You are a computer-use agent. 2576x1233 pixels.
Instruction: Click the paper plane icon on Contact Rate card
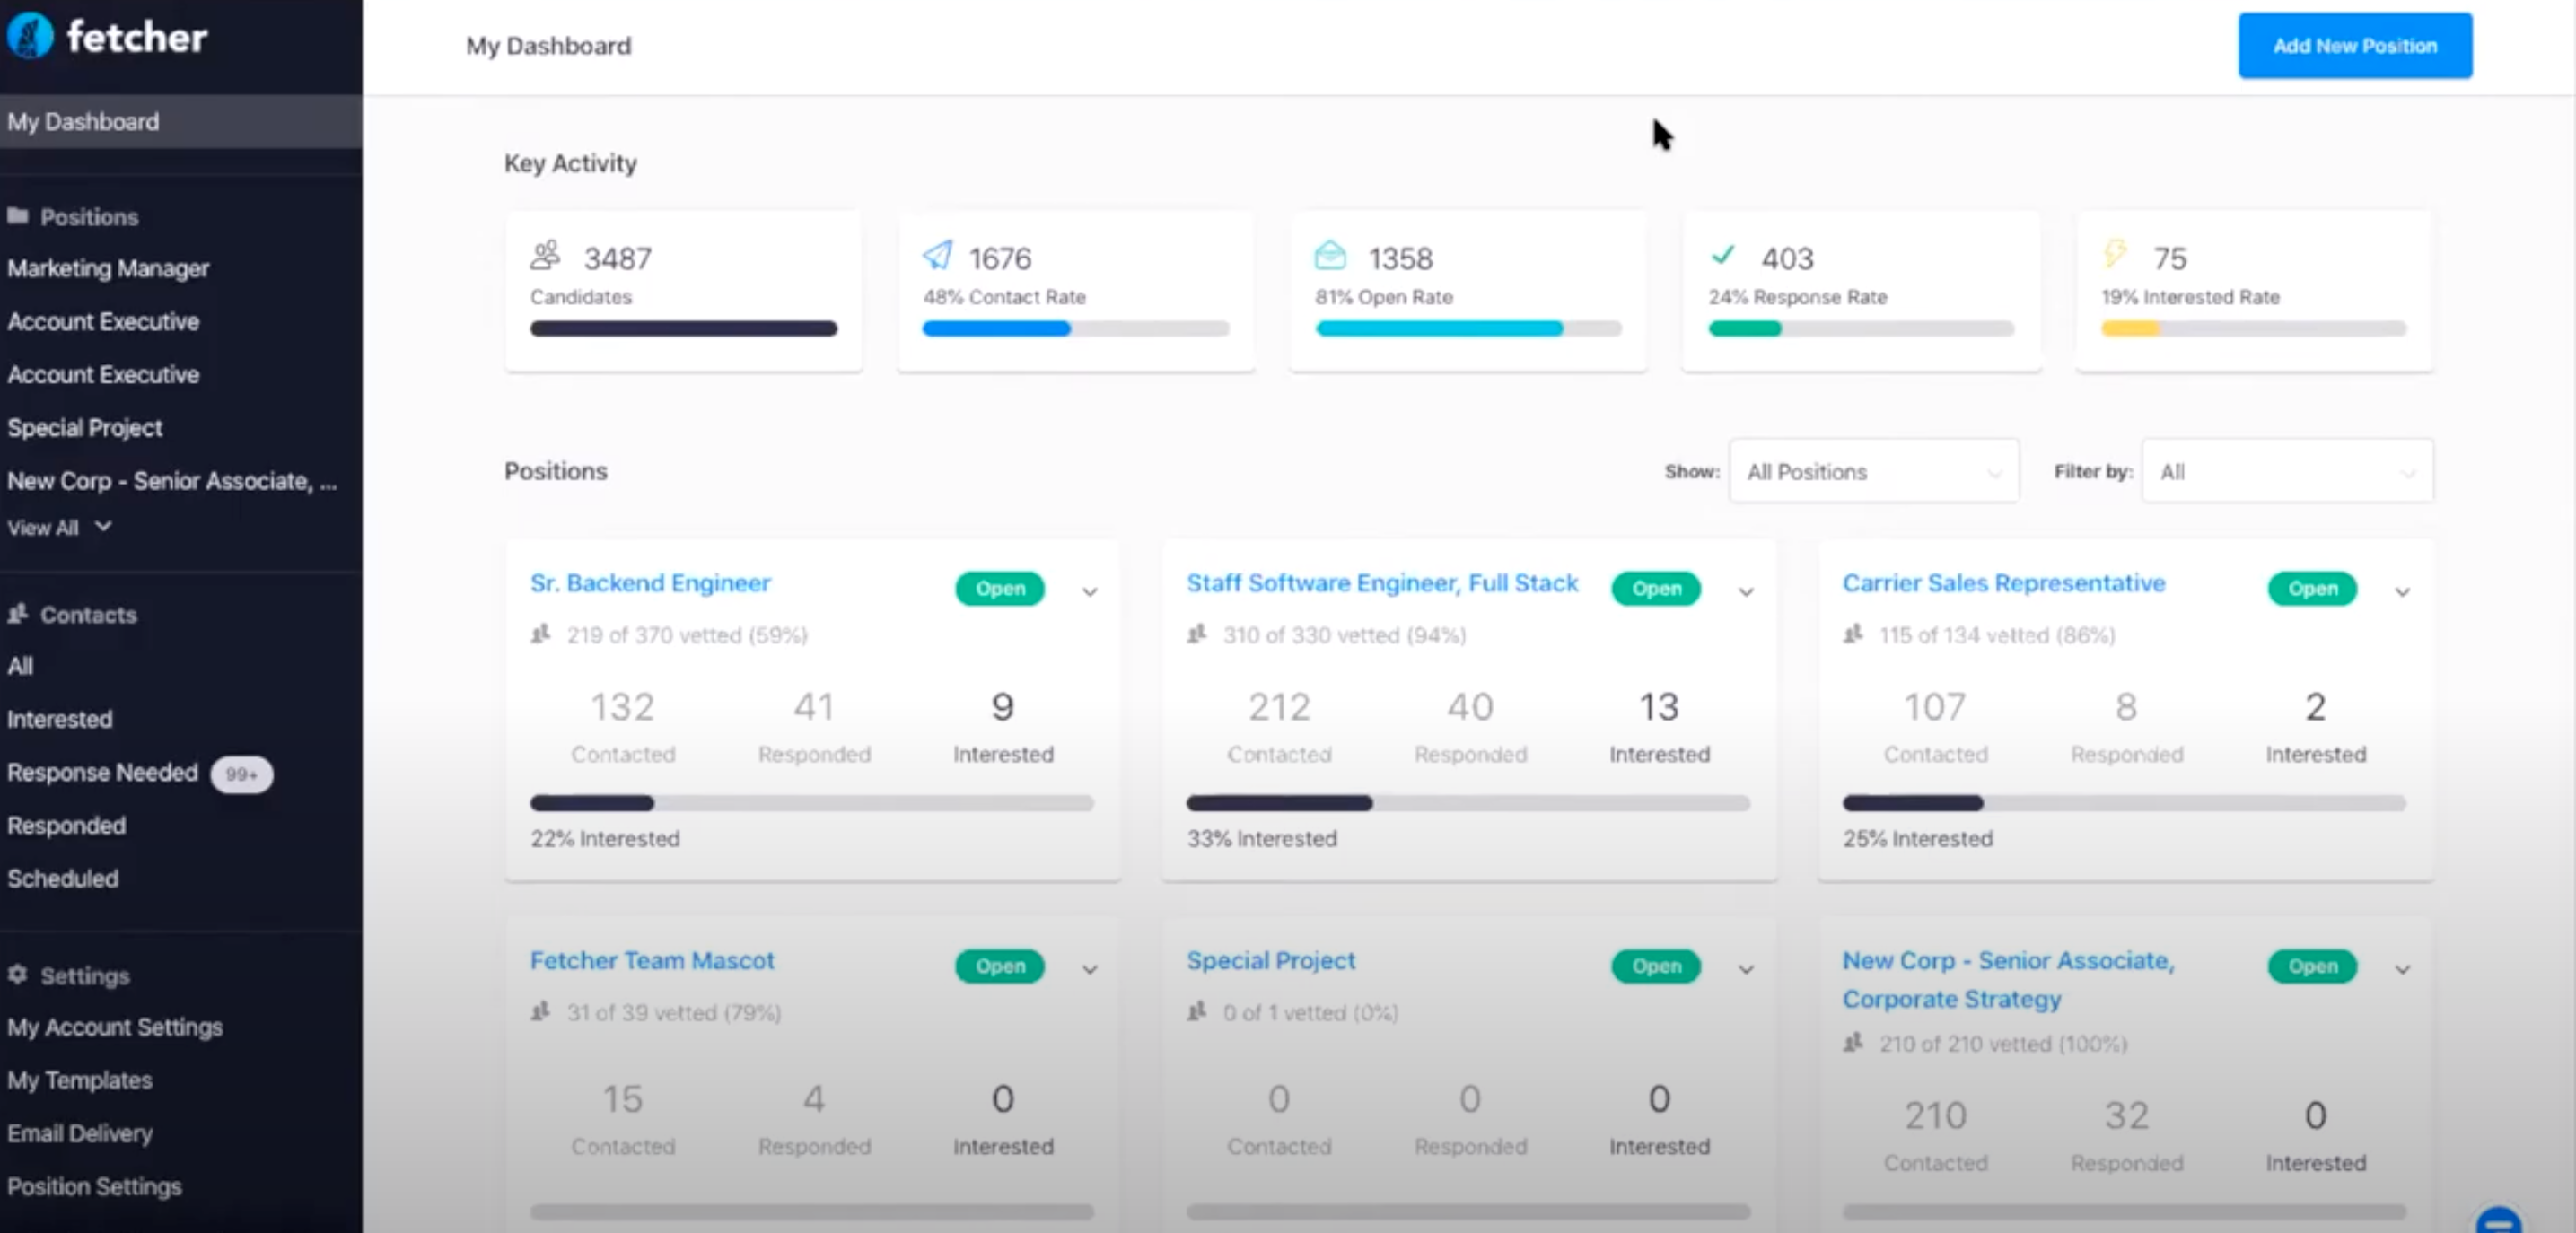click(937, 255)
